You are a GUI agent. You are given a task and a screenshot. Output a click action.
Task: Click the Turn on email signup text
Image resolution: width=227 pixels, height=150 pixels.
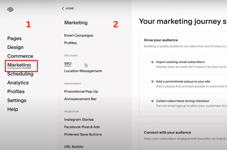coord(191,106)
